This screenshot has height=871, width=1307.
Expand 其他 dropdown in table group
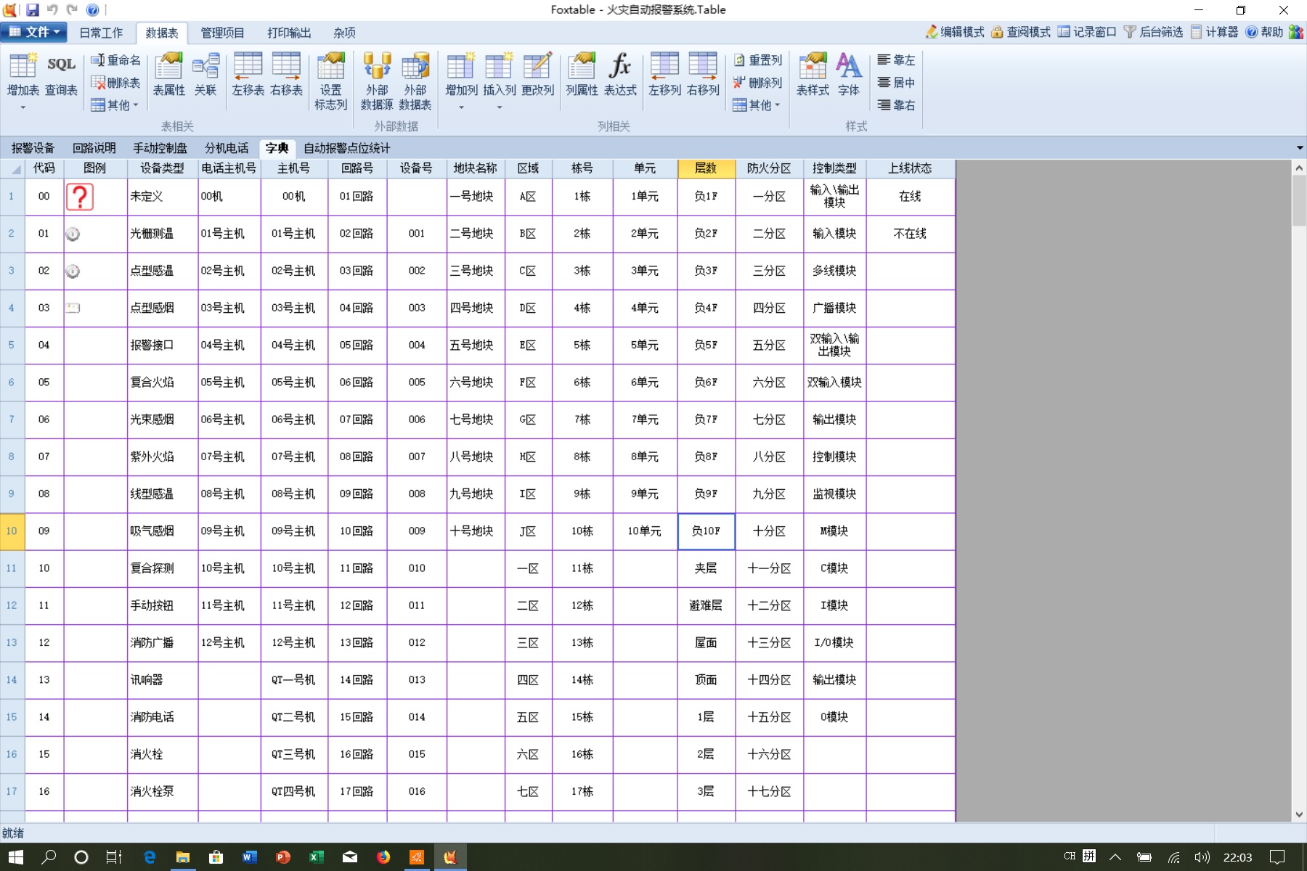(115, 105)
